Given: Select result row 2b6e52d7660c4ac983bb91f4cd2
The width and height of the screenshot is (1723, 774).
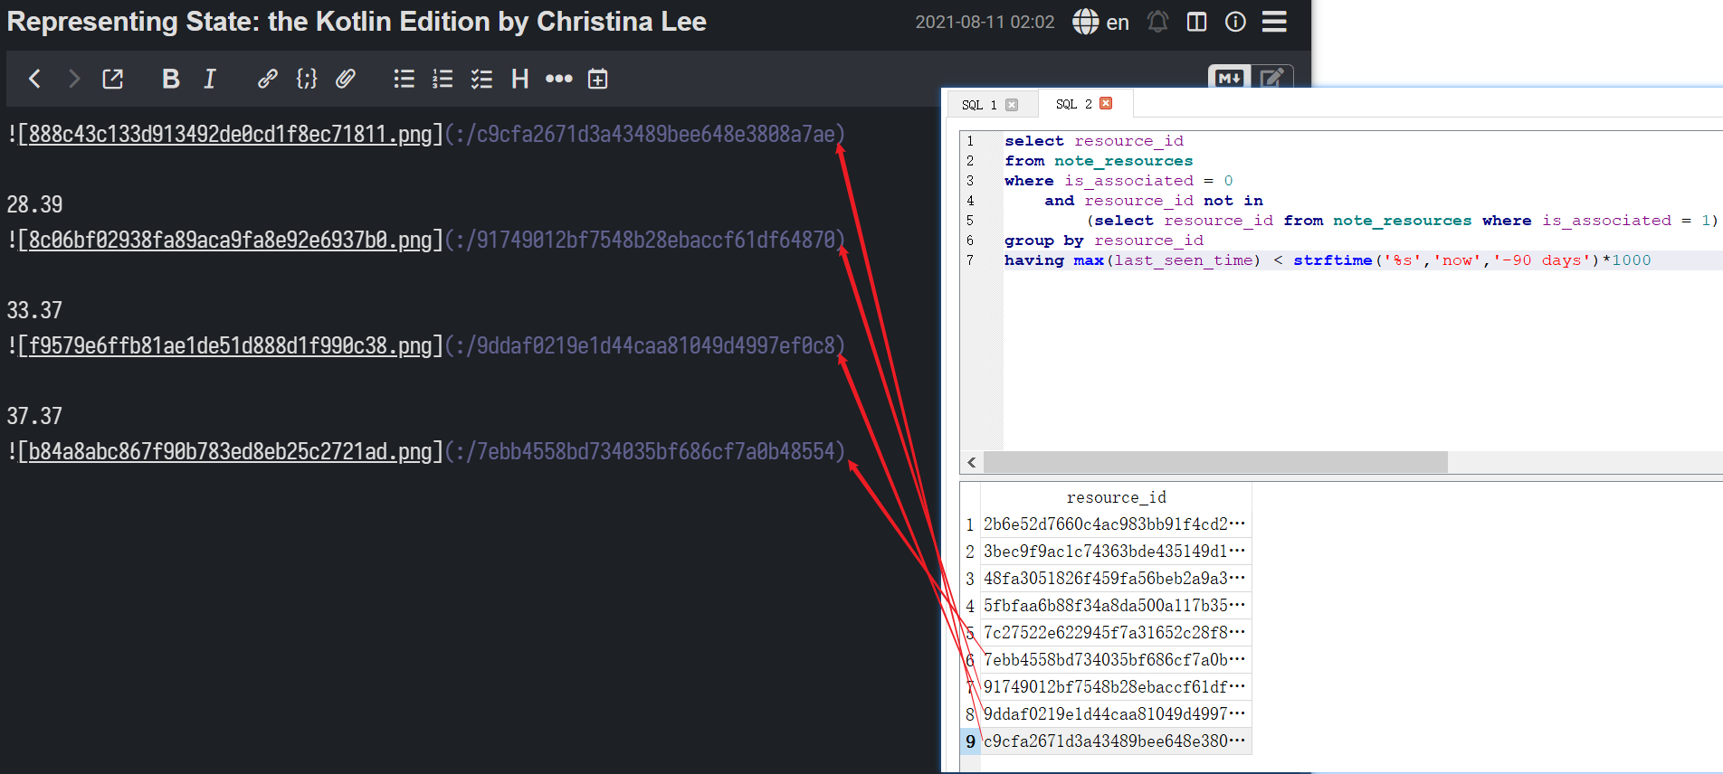Looking at the screenshot, I should (1115, 524).
